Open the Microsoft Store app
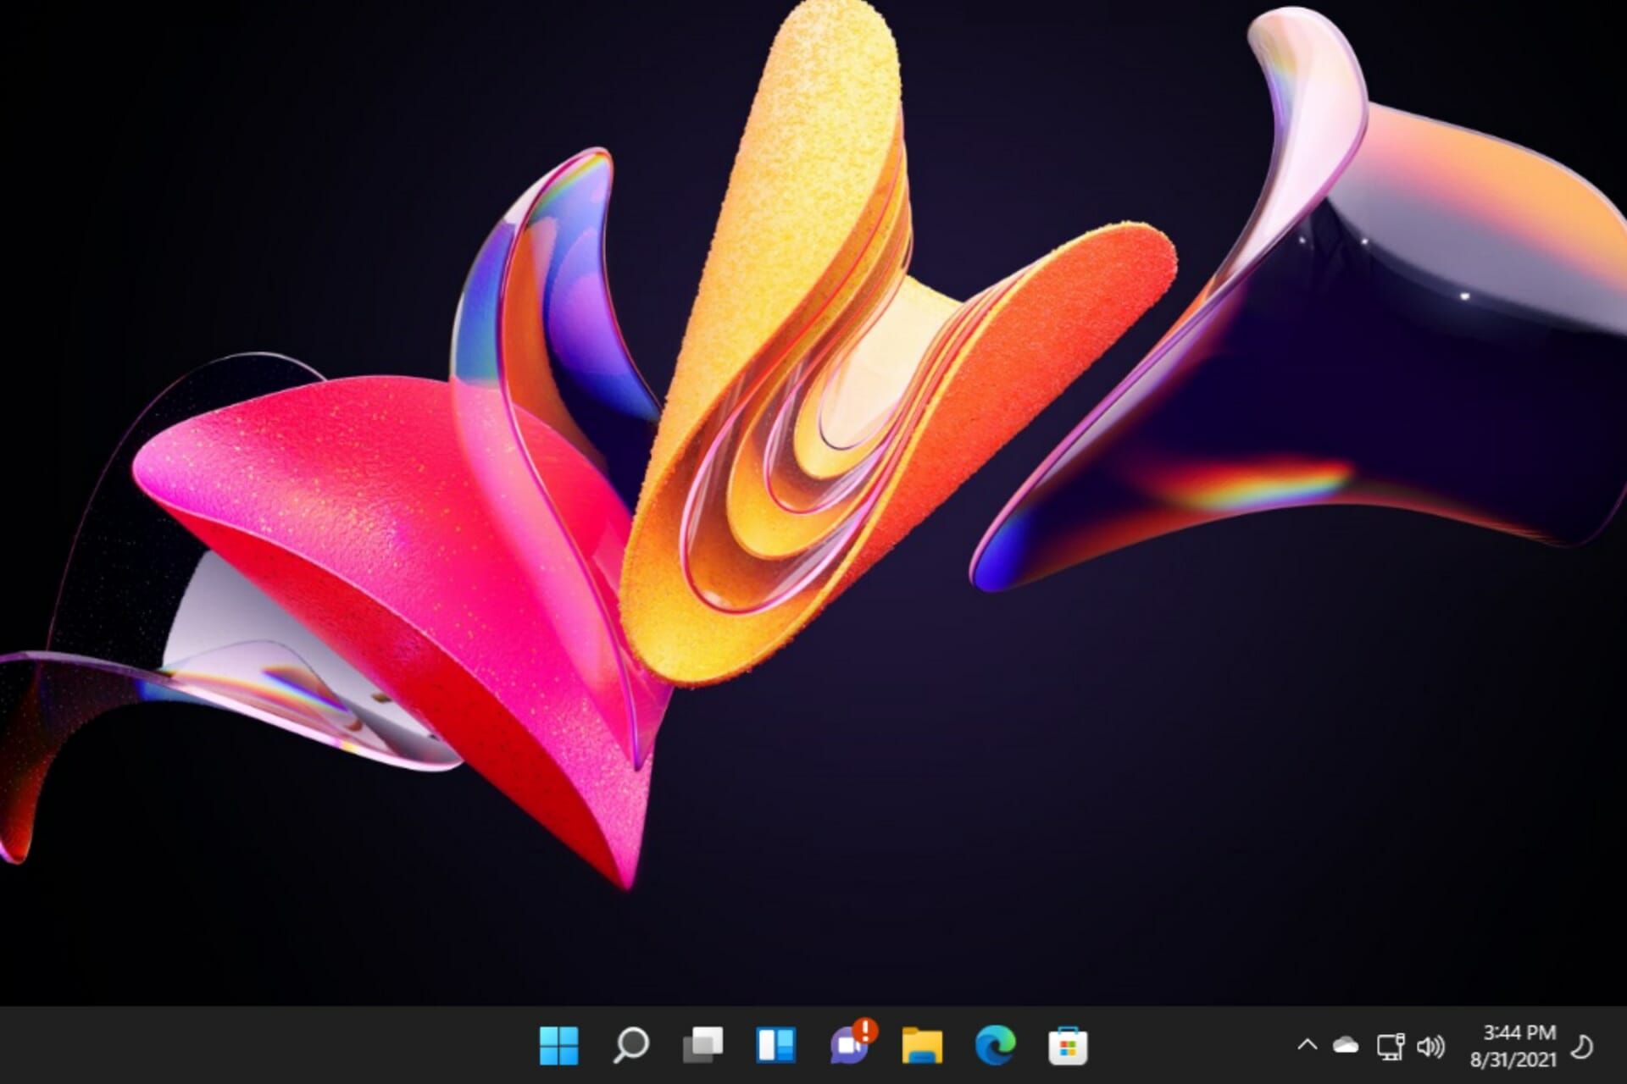Image resolution: width=1627 pixels, height=1084 pixels. click(1068, 1045)
